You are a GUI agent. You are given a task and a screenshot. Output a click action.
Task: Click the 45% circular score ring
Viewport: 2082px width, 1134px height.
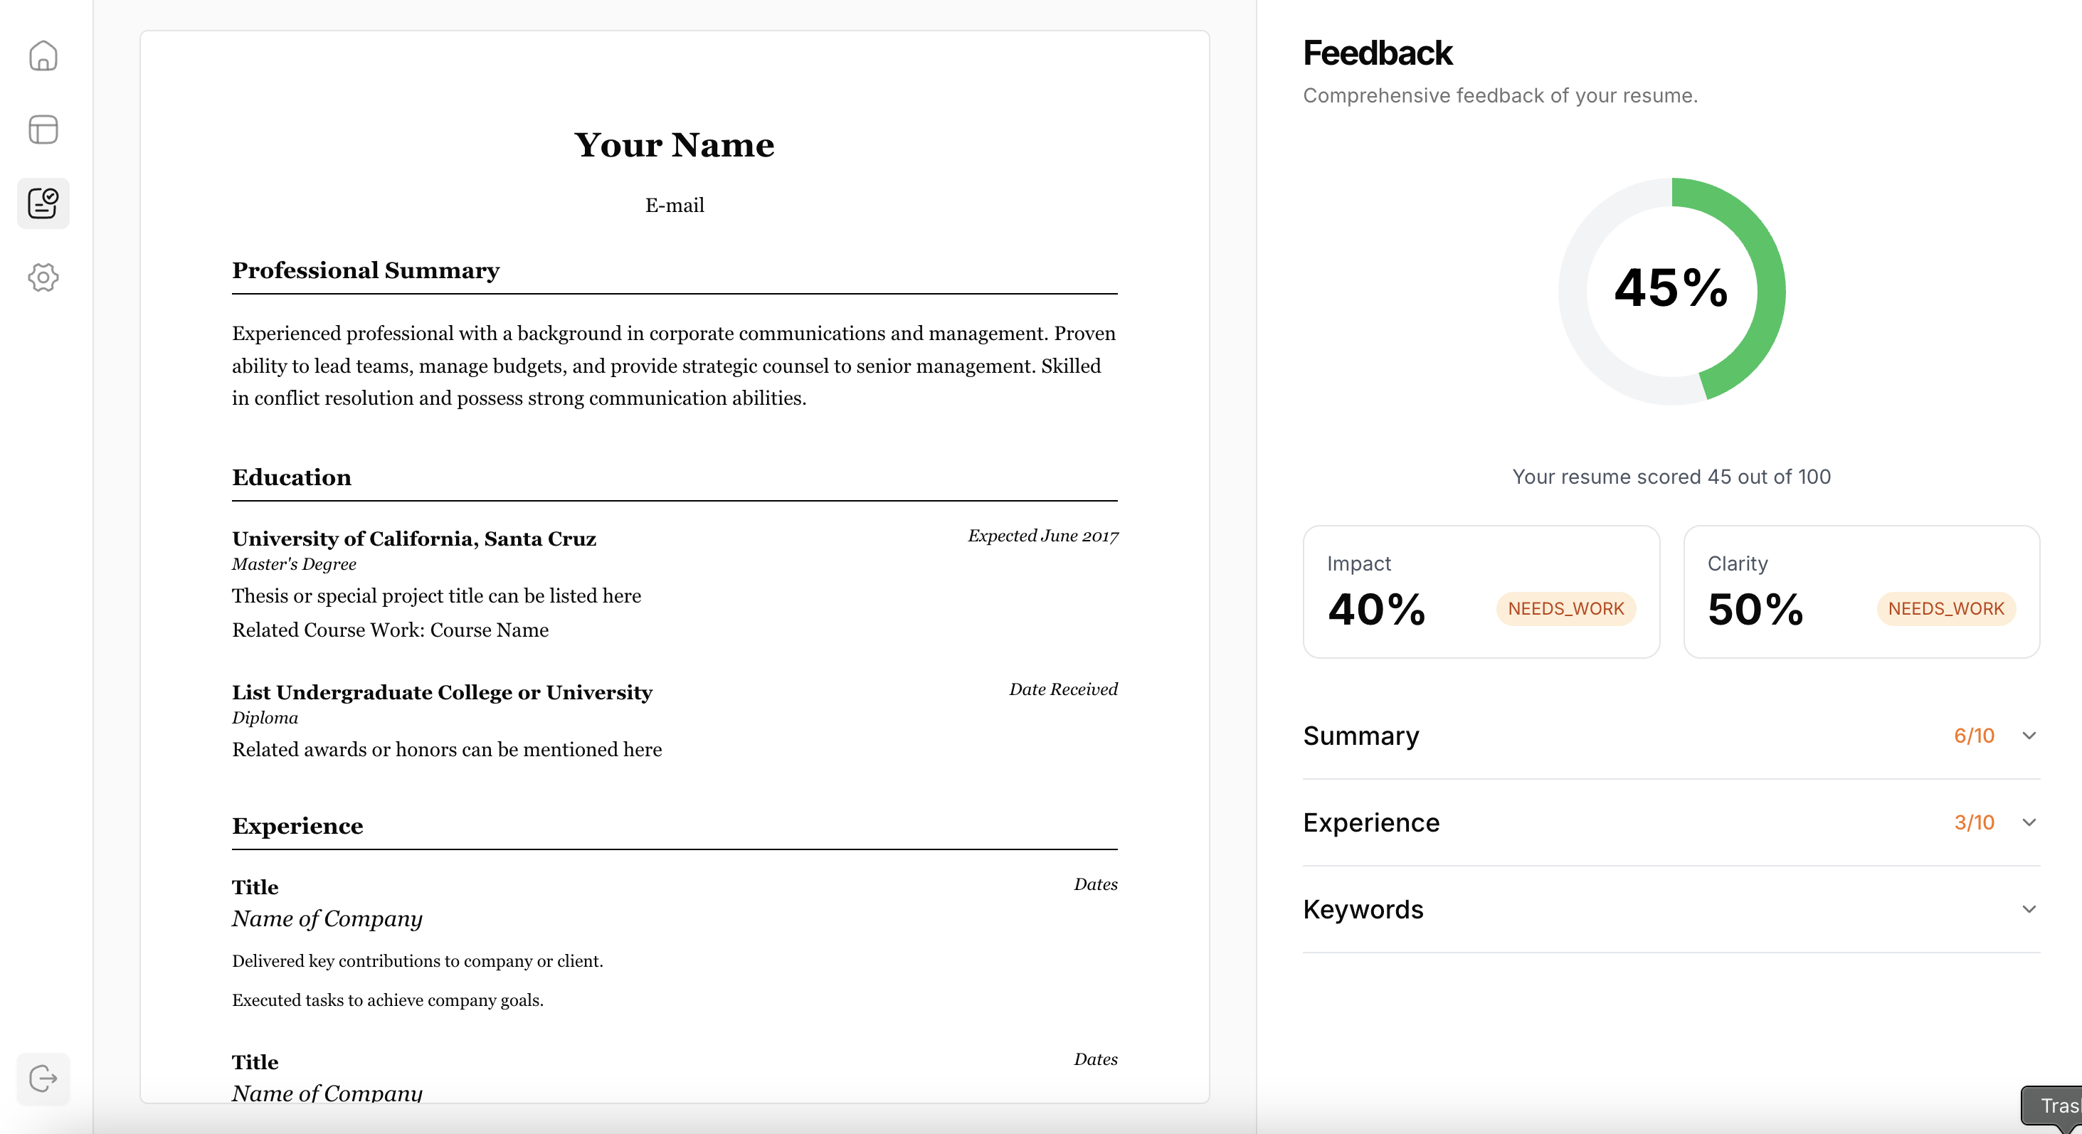(x=1671, y=291)
